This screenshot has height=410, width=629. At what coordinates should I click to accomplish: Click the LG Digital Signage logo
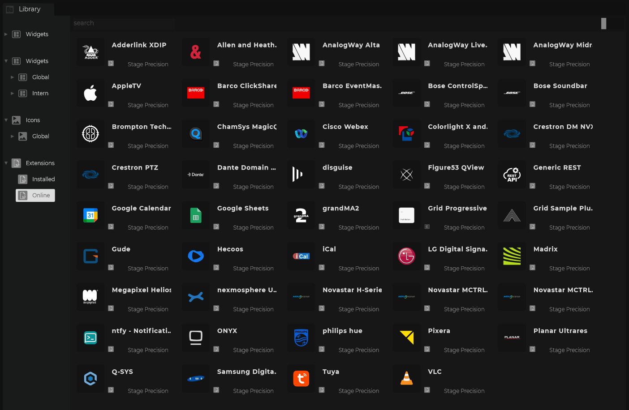pyautogui.click(x=406, y=256)
